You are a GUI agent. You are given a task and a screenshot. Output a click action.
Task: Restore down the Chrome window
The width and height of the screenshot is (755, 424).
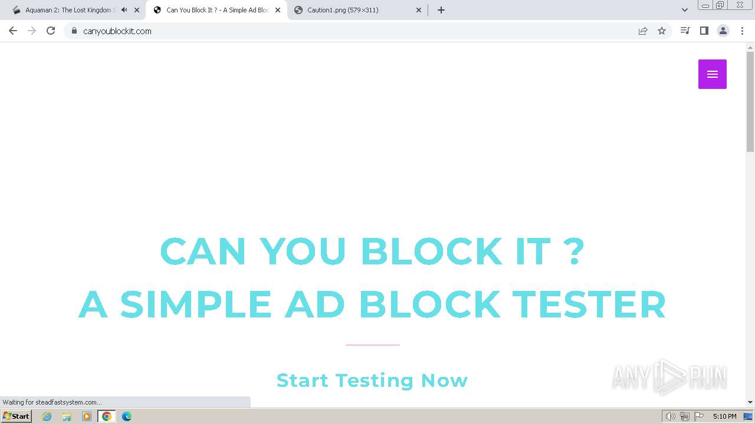coord(720,5)
